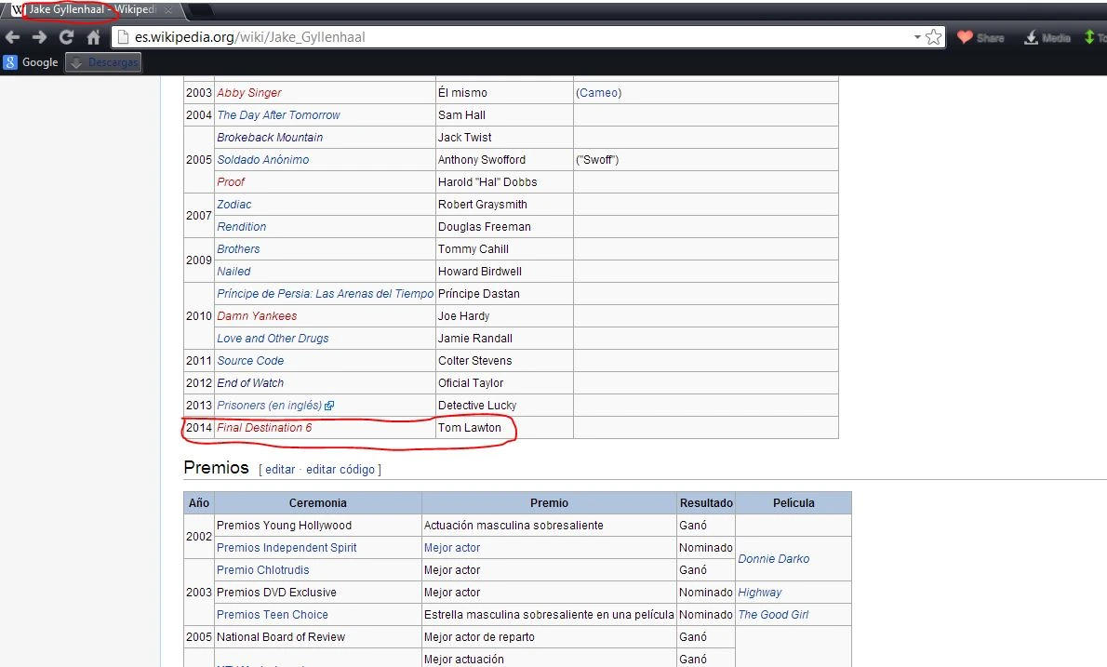Open Descargas bookmark folder
This screenshot has height=667, width=1107.
tap(103, 62)
